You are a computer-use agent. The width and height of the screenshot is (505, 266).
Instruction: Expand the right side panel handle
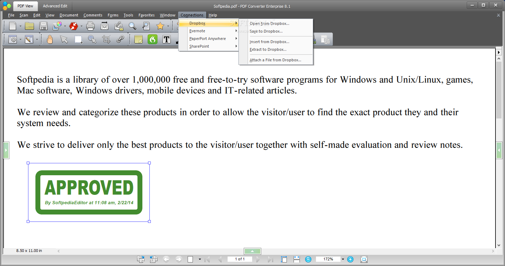click(499, 150)
